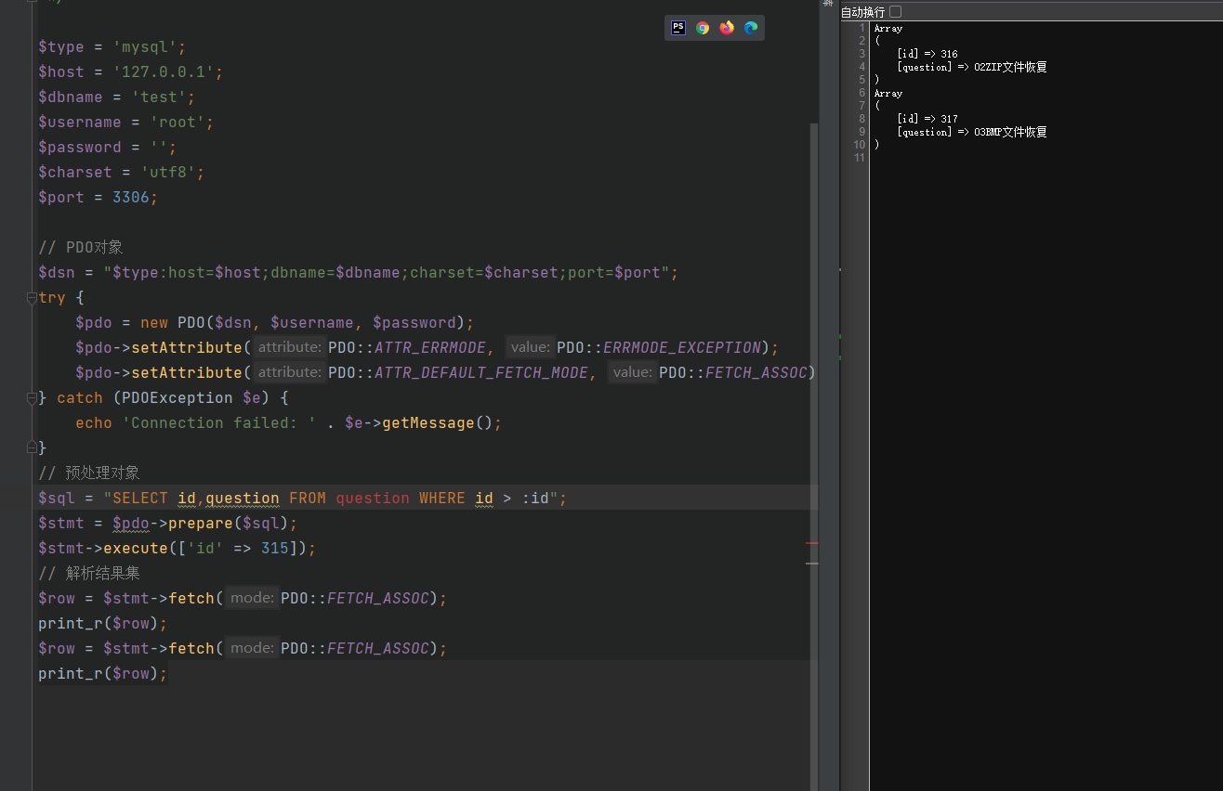Place cursor on 'test' database name
This screenshot has height=791, width=1223.
(159, 97)
